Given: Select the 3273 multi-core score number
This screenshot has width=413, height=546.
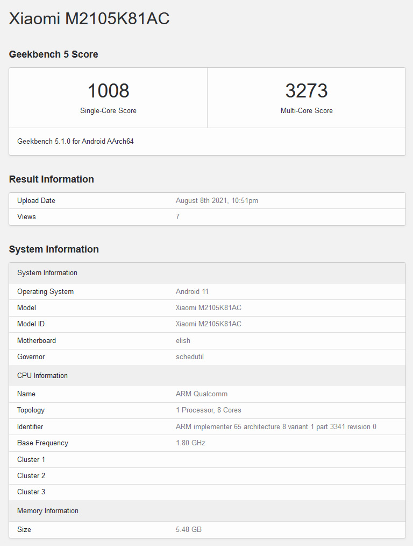Looking at the screenshot, I should coord(307,90).
